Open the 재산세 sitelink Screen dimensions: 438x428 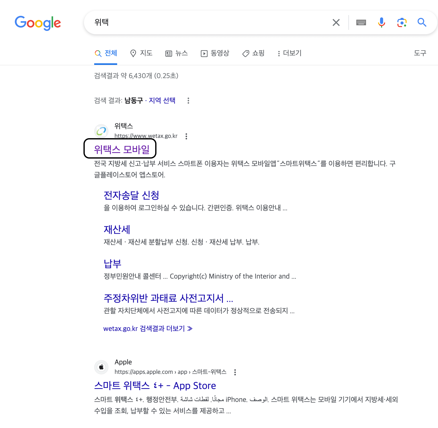pyautogui.click(x=117, y=230)
